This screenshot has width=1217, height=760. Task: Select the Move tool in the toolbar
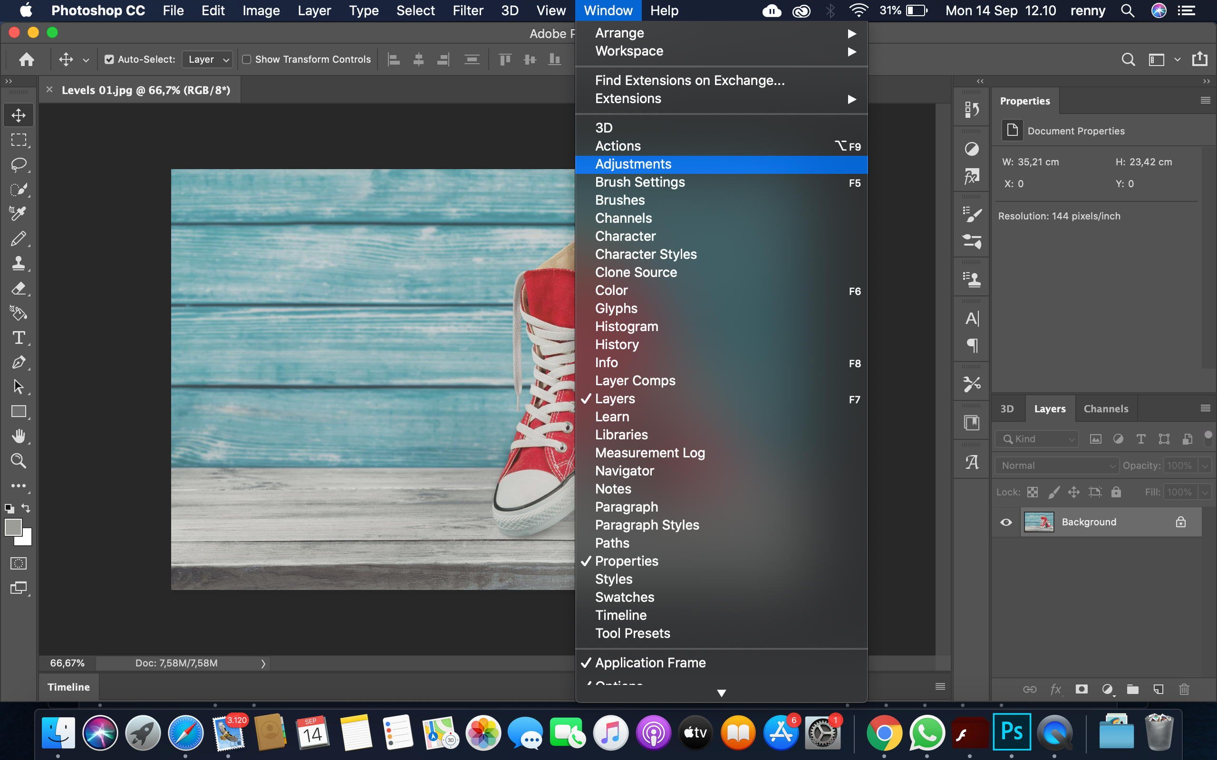coord(19,115)
